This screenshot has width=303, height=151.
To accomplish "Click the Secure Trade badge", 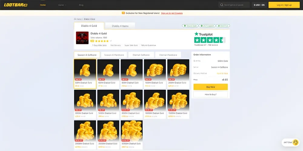I will coord(190,26).
